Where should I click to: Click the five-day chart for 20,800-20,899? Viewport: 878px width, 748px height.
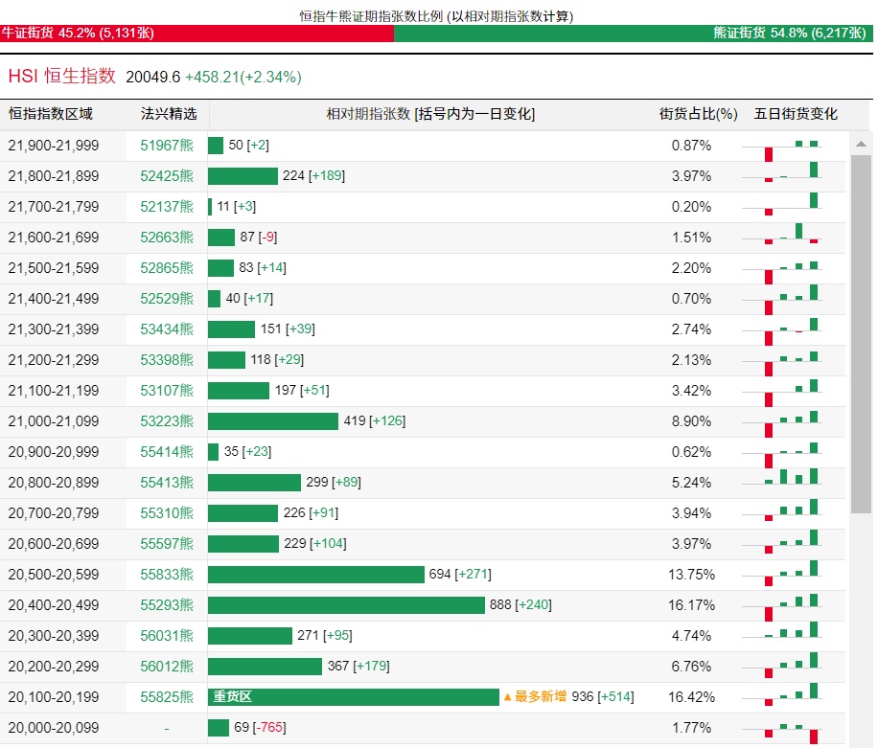782,477
